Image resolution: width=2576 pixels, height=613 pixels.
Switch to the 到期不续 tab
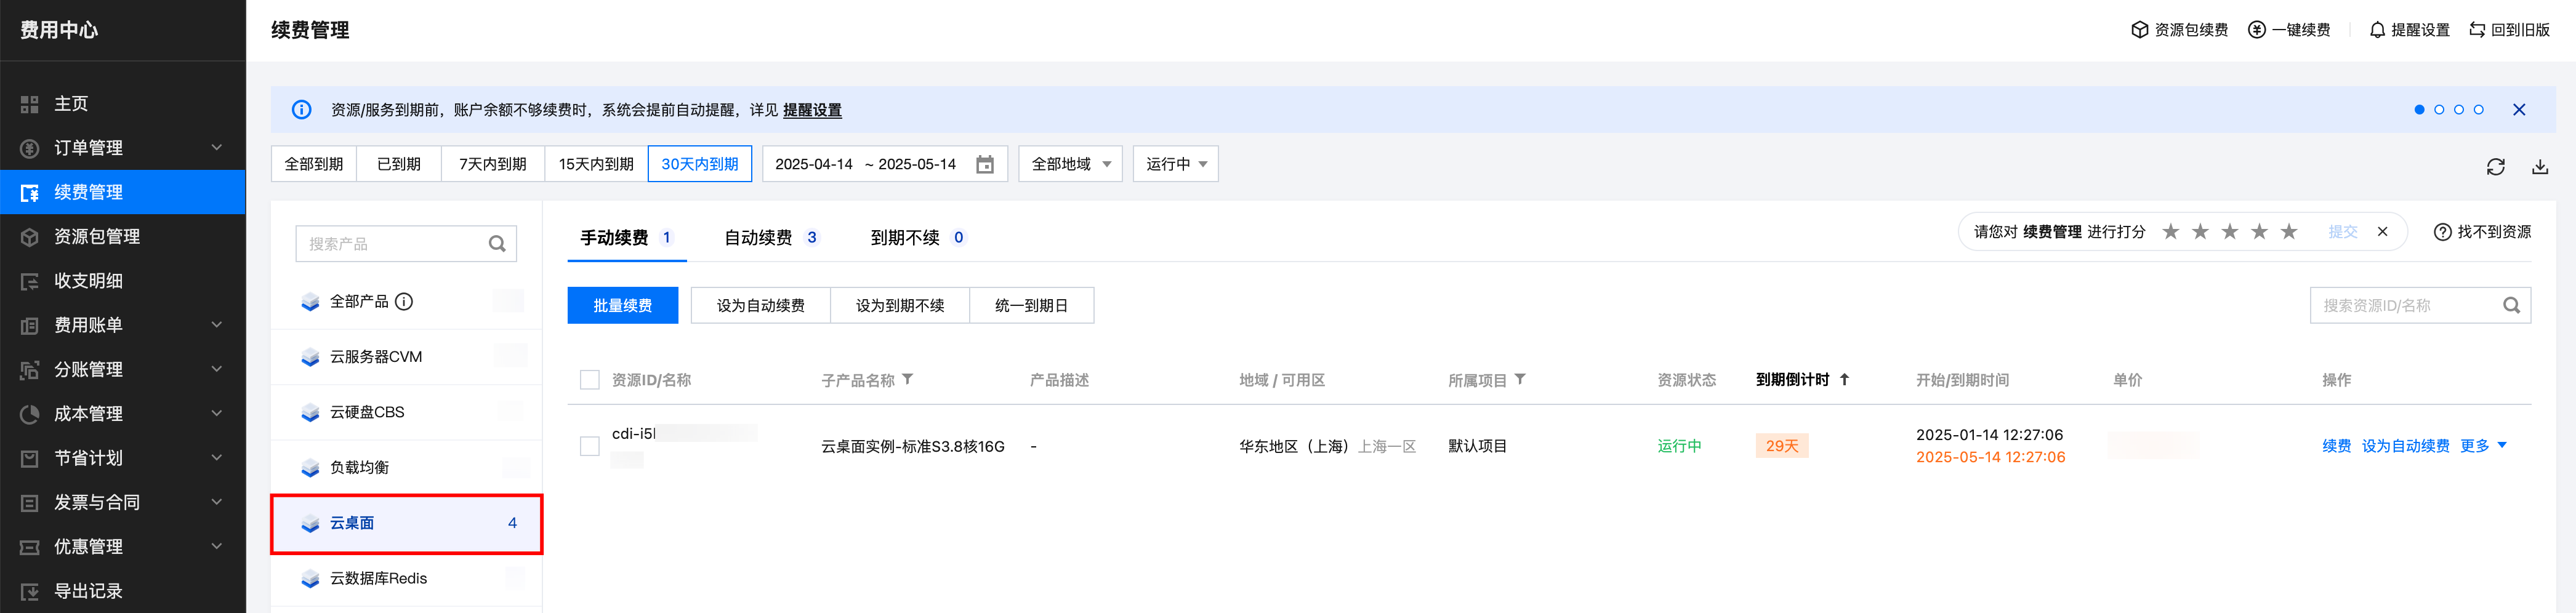coord(917,238)
